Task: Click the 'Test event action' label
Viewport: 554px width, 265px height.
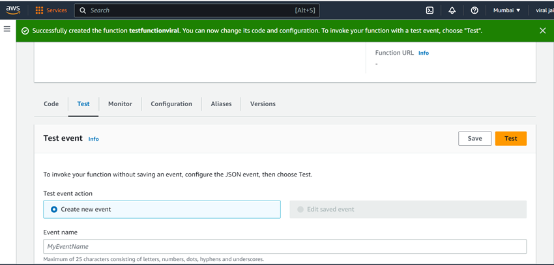Action: [x=68, y=193]
